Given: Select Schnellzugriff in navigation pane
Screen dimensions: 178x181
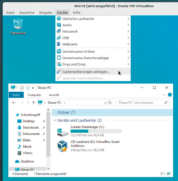Looking at the screenshot, I should [x=30, y=115].
